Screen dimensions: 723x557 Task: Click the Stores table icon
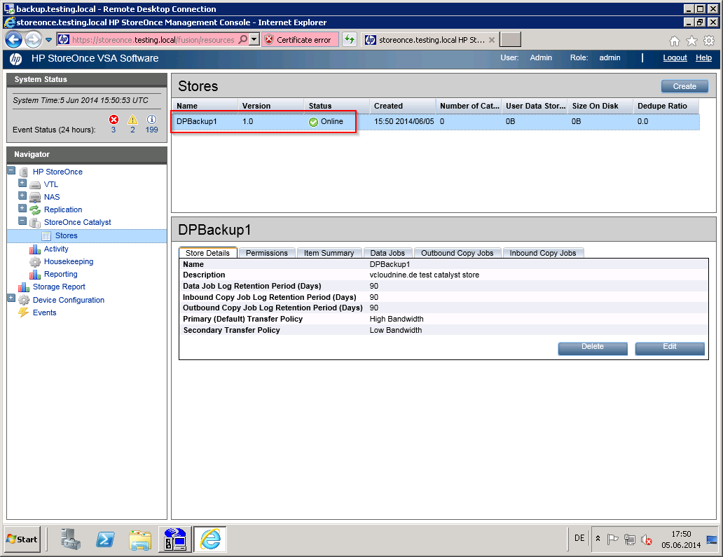click(46, 236)
